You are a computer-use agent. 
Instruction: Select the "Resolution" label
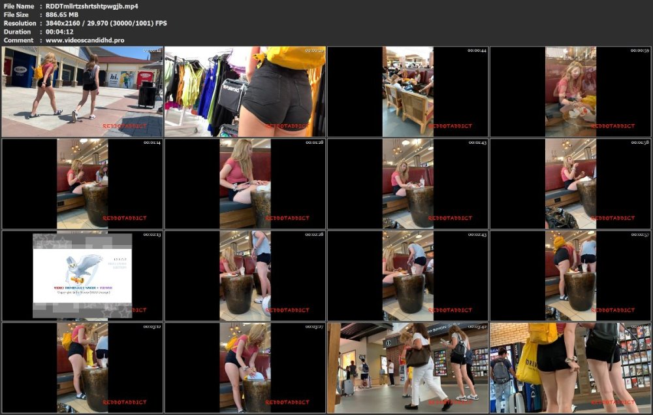(20, 24)
